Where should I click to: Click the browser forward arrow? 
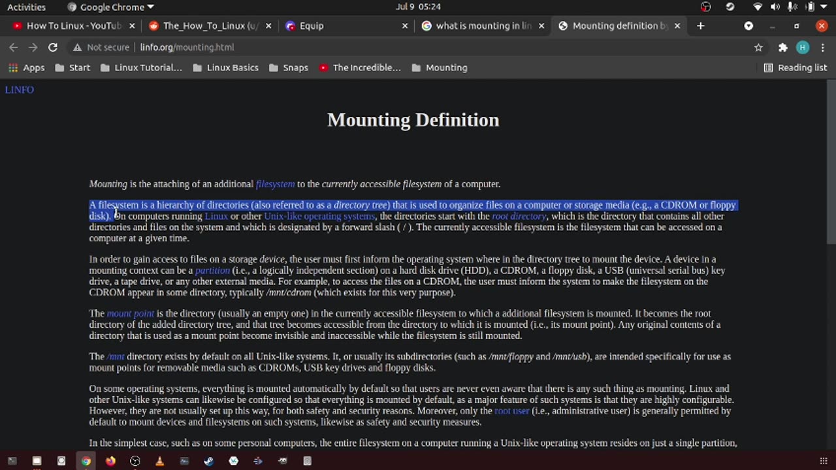pos(33,47)
